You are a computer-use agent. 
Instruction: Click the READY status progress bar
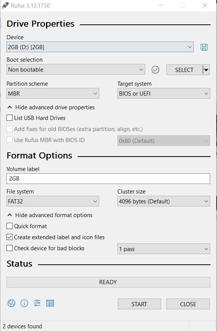coord(108,282)
